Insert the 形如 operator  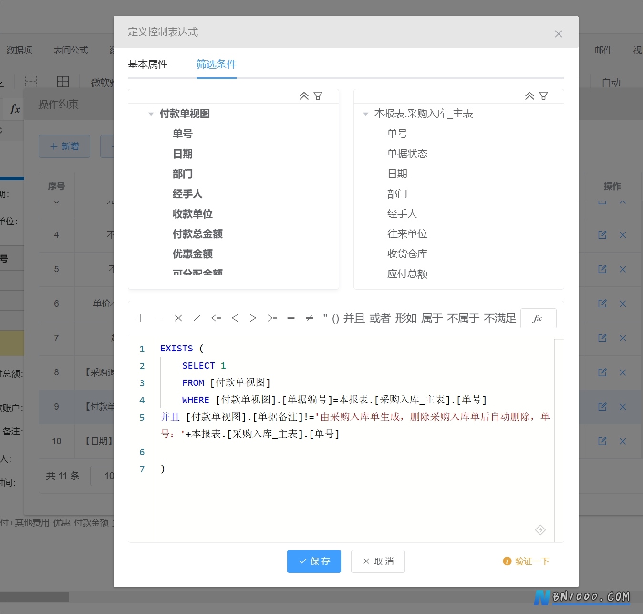pos(406,318)
